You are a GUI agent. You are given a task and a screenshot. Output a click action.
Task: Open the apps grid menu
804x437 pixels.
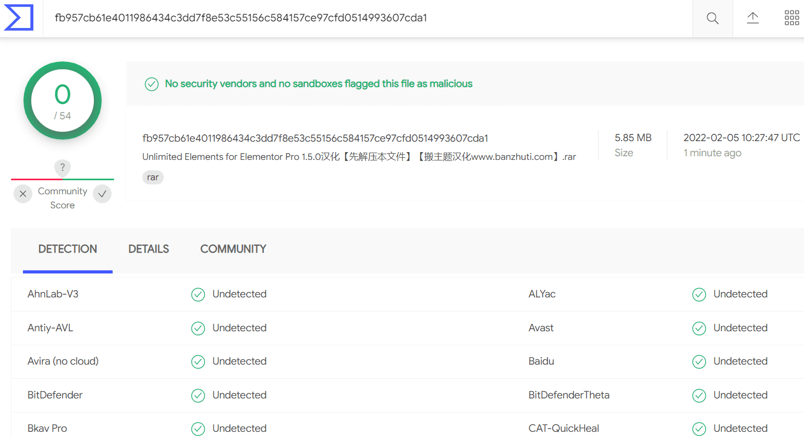(x=791, y=18)
